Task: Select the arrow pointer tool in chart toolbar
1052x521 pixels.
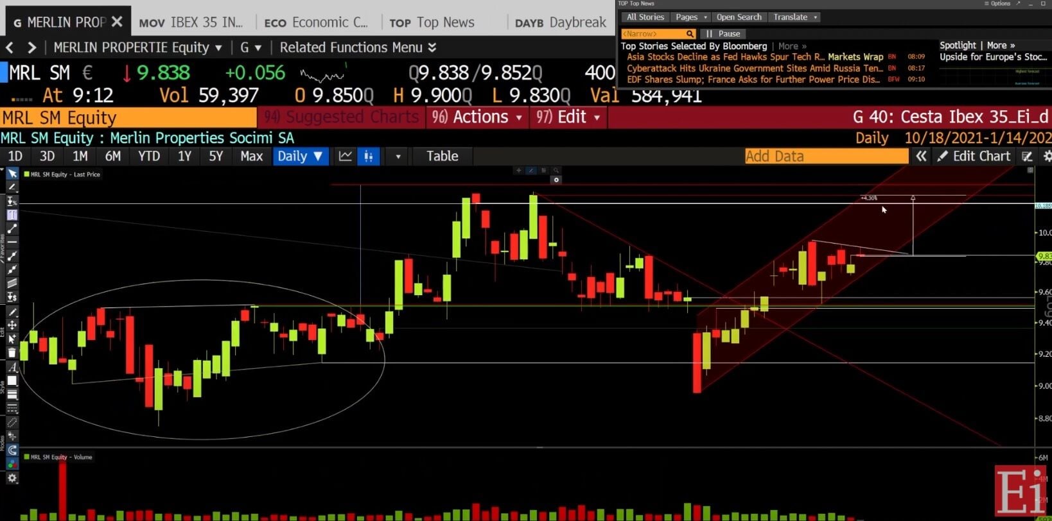Action: click(x=12, y=174)
